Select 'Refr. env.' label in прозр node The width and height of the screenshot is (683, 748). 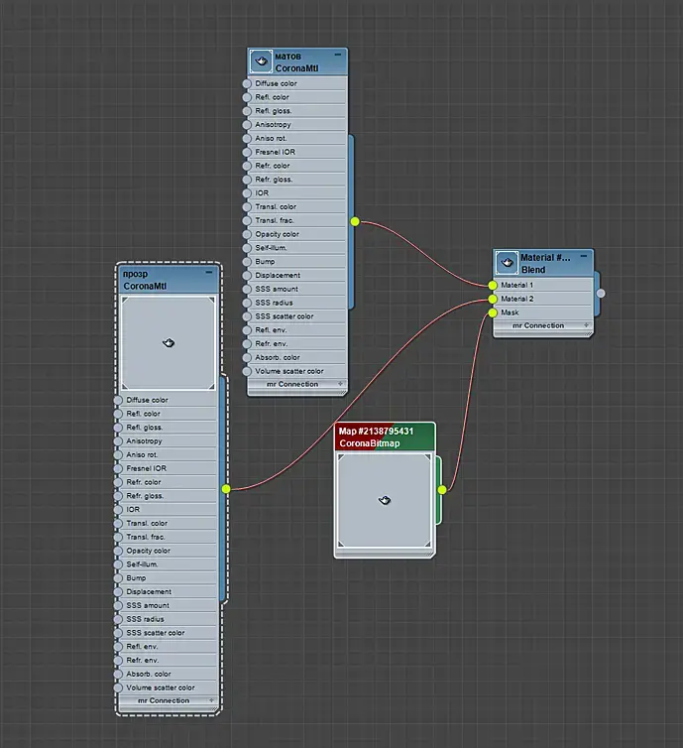[x=143, y=661]
